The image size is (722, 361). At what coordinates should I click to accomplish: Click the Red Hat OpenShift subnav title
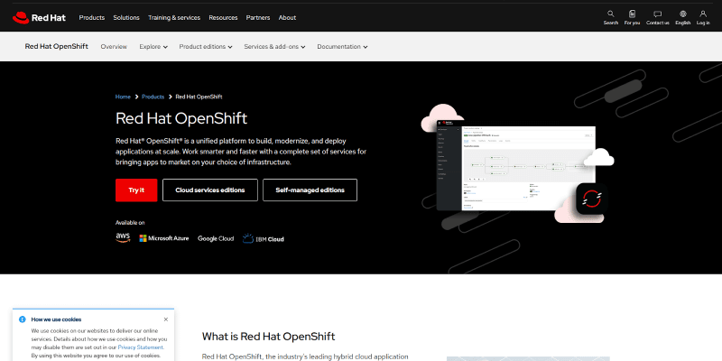(56, 47)
